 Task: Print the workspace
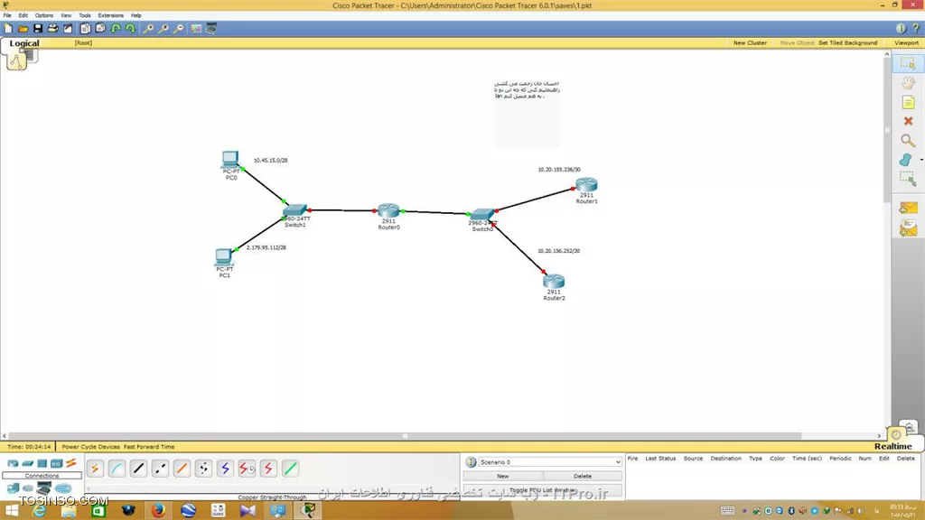(x=52, y=28)
